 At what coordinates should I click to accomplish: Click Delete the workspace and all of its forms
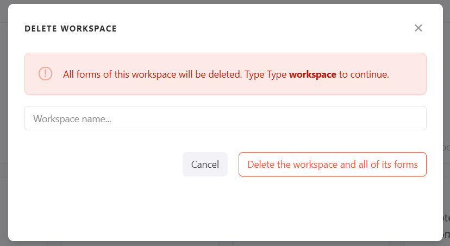click(x=332, y=165)
